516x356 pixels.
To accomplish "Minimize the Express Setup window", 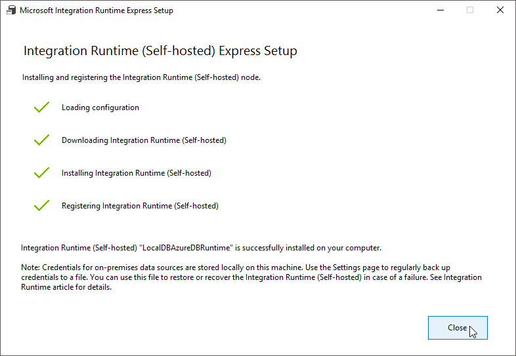I will click(x=439, y=10).
